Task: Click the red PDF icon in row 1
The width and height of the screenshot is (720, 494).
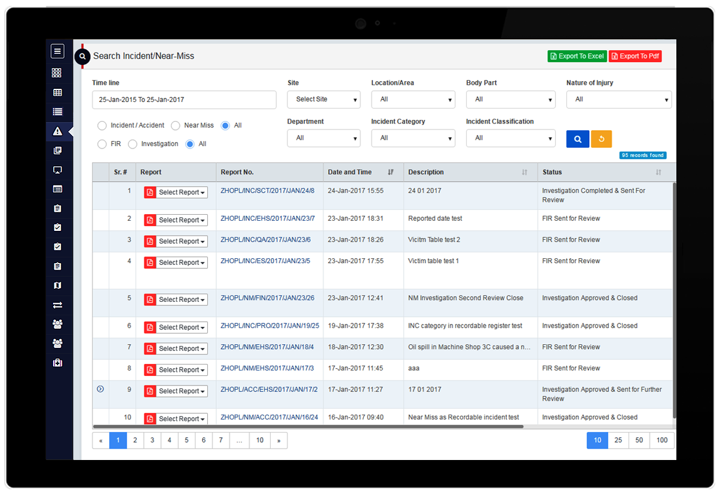Action: click(x=150, y=192)
